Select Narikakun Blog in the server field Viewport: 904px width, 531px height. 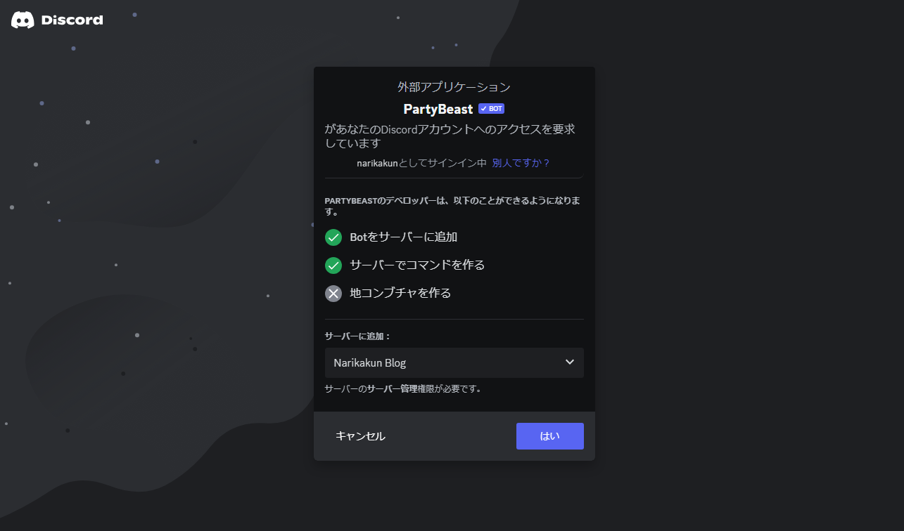[x=368, y=362]
